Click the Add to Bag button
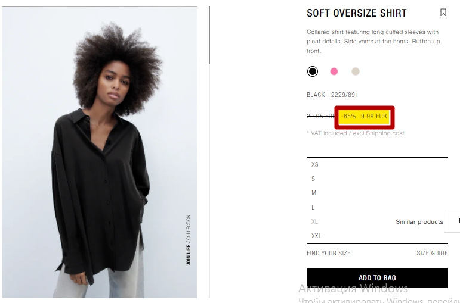Image resolution: width=460 pixels, height=303 pixels. tap(377, 278)
